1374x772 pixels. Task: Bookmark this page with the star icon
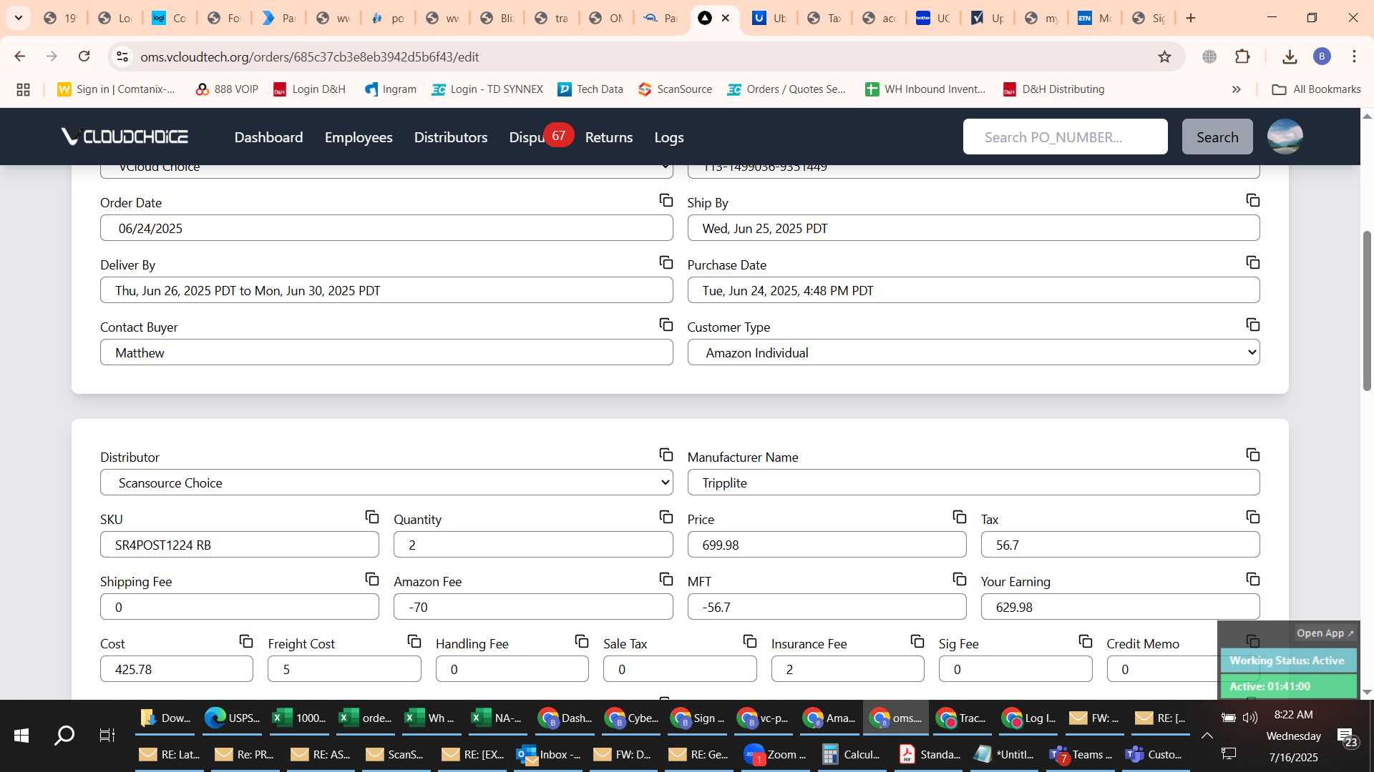click(x=1165, y=56)
